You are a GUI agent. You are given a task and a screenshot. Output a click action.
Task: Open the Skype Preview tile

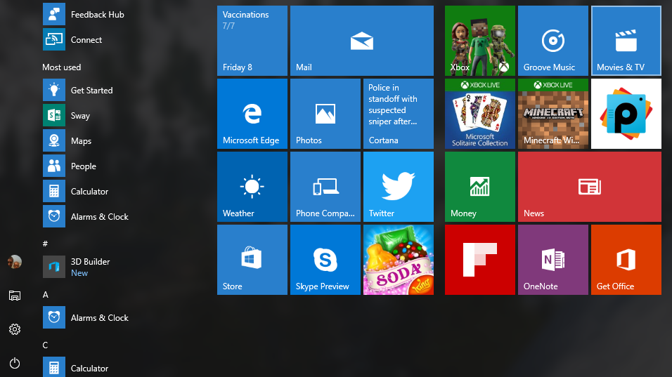pos(325,259)
